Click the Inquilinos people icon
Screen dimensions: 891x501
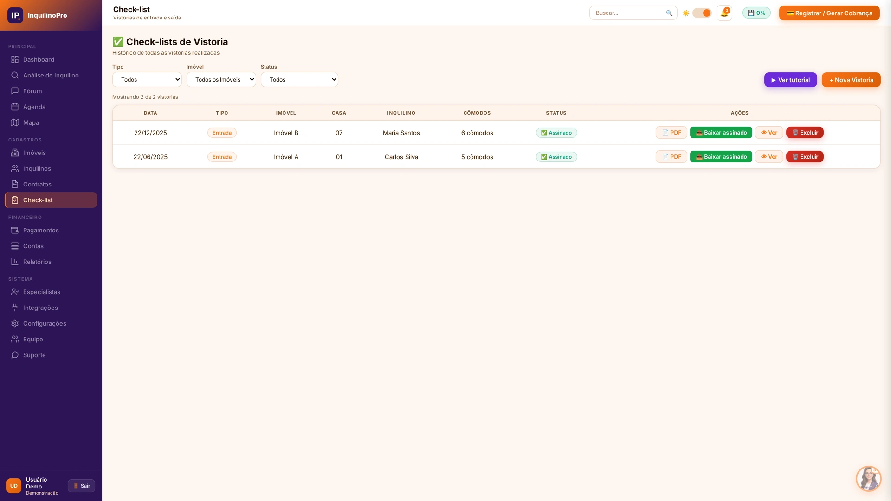pyautogui.click(x=15, y=168)
